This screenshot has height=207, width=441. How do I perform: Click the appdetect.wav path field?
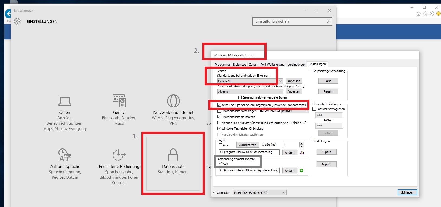point(249,170)
